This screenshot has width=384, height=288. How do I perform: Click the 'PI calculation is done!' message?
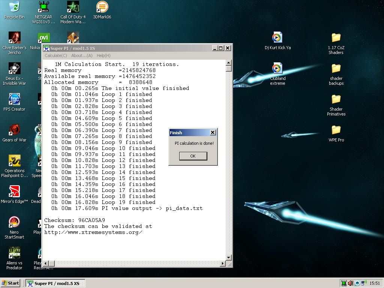[x=194, y=143]
